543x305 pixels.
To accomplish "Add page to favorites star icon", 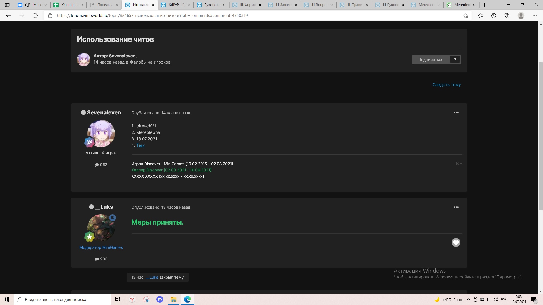I will (466, 16).
